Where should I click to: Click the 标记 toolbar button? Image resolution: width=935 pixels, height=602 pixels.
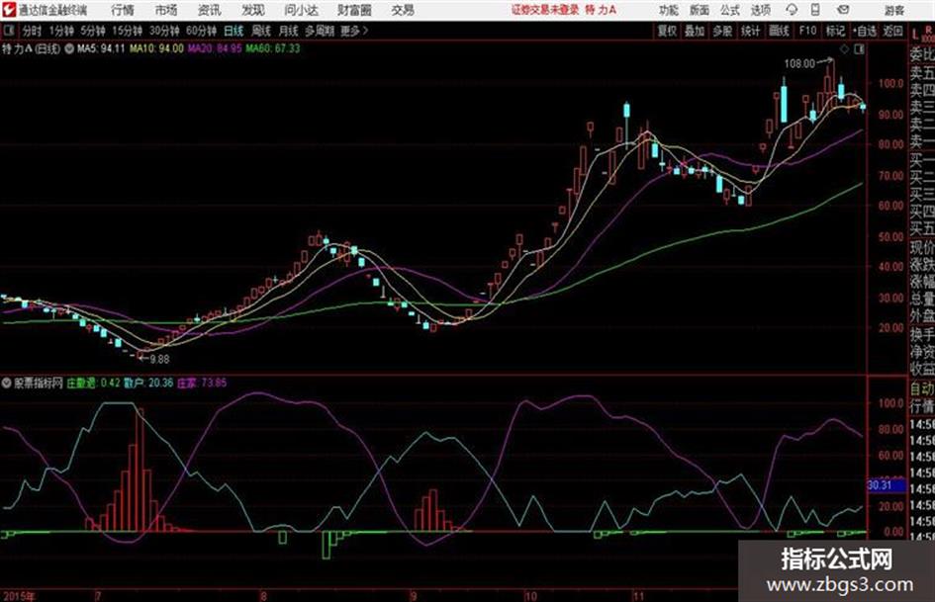835,31
